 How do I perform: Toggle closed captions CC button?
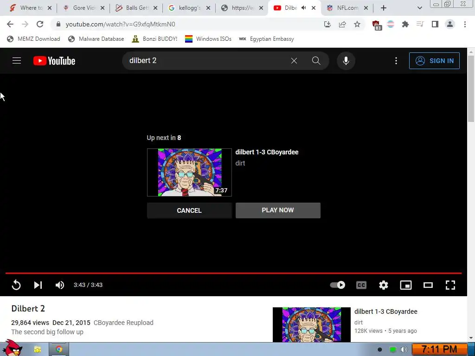point(361,285)
